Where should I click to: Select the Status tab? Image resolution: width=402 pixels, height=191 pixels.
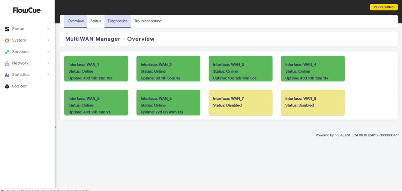96,21
